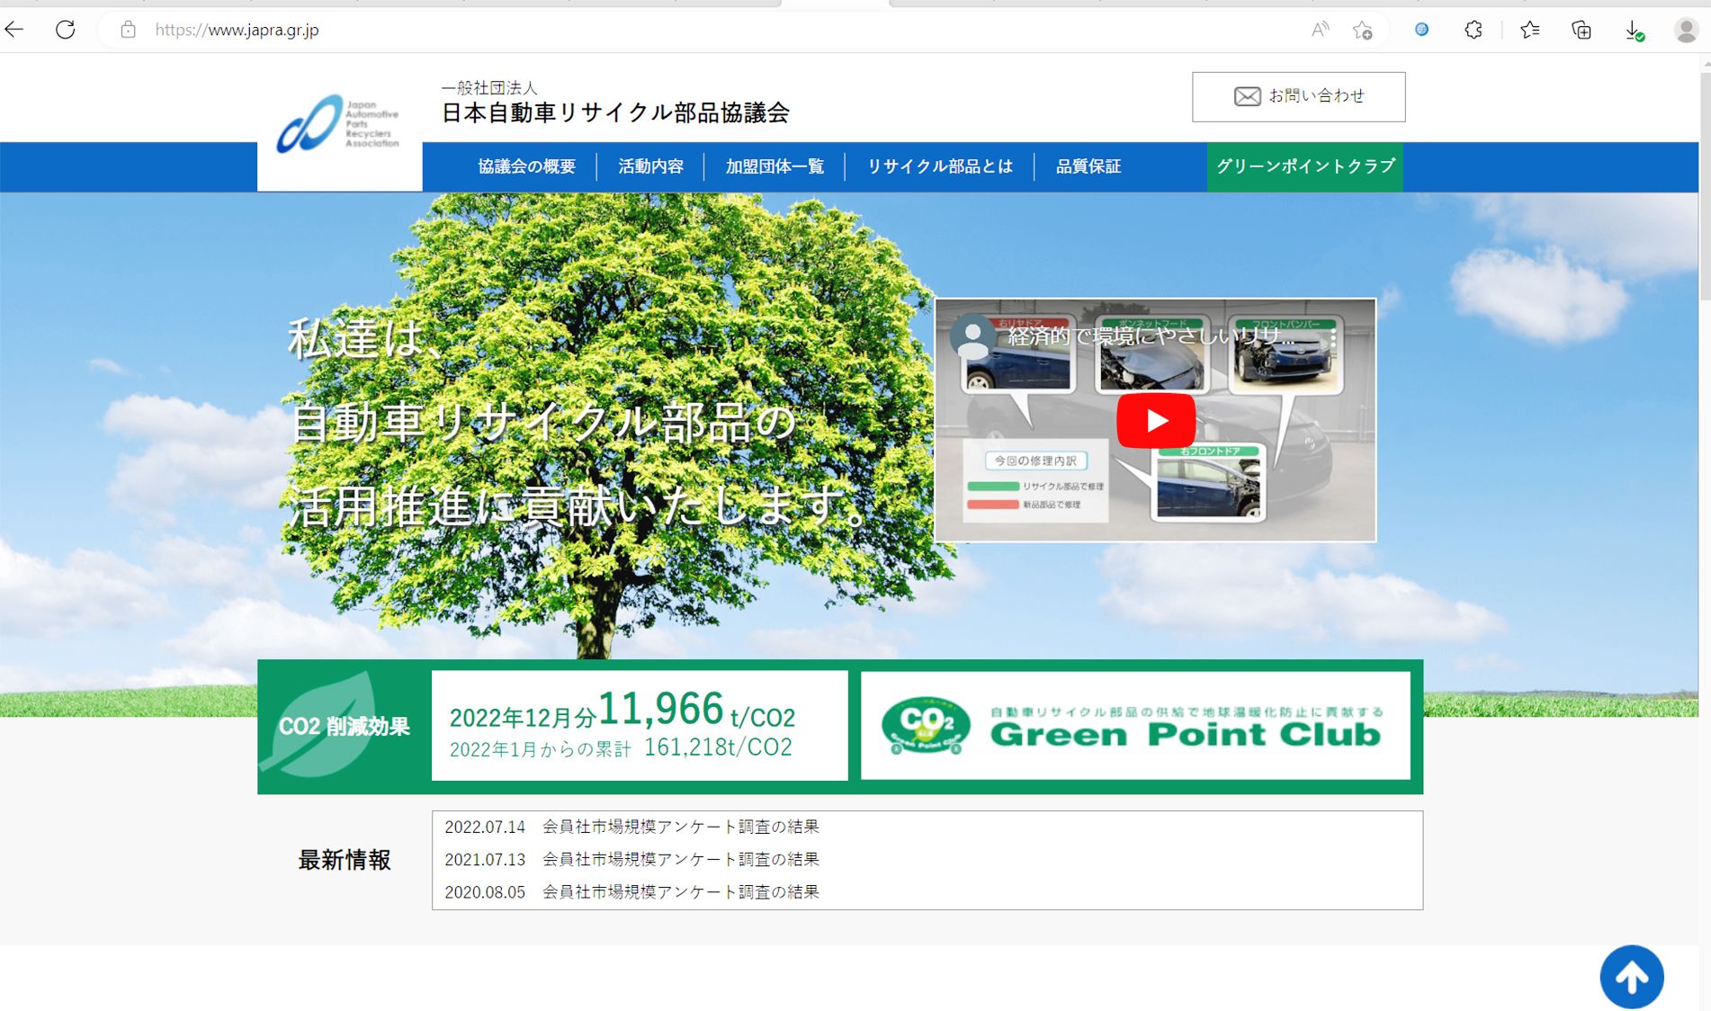1711x1011 pixels.
Task: Open グリーンポイントクラブ green tab
Action: (1304, 166)
